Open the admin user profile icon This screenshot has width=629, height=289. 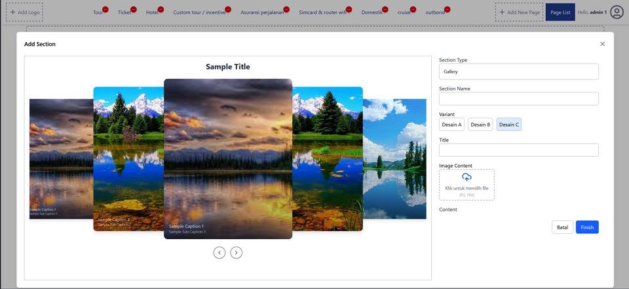pyautogui.click(x=617, y=12)
